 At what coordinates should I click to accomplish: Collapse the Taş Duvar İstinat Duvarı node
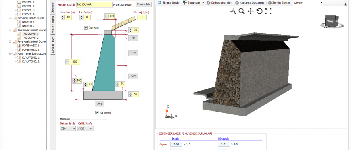coord(10,30)
